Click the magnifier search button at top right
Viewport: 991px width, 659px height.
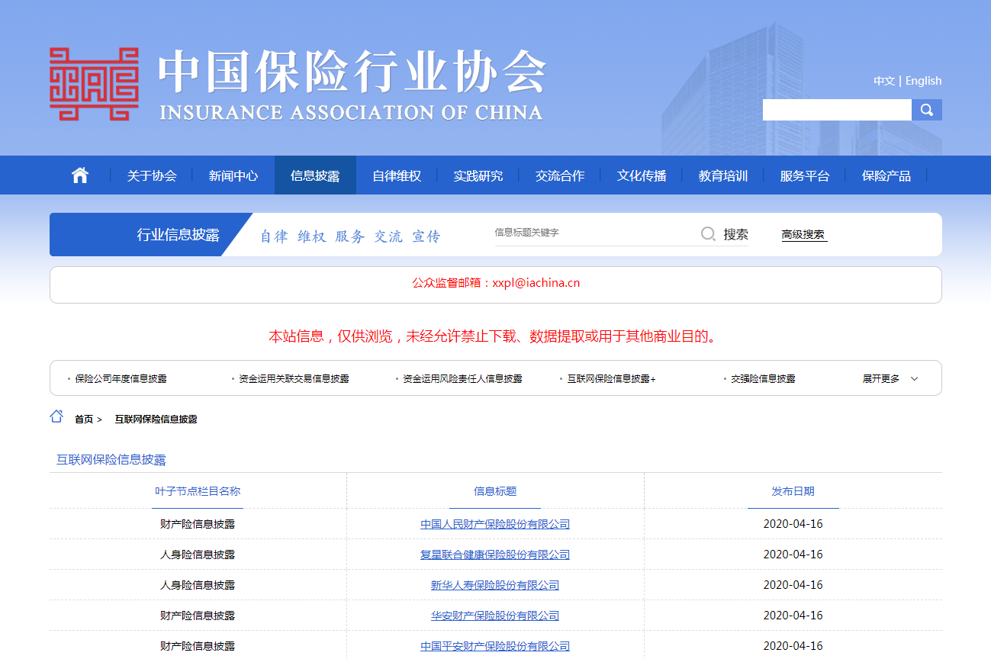click(x=927, y=110)
